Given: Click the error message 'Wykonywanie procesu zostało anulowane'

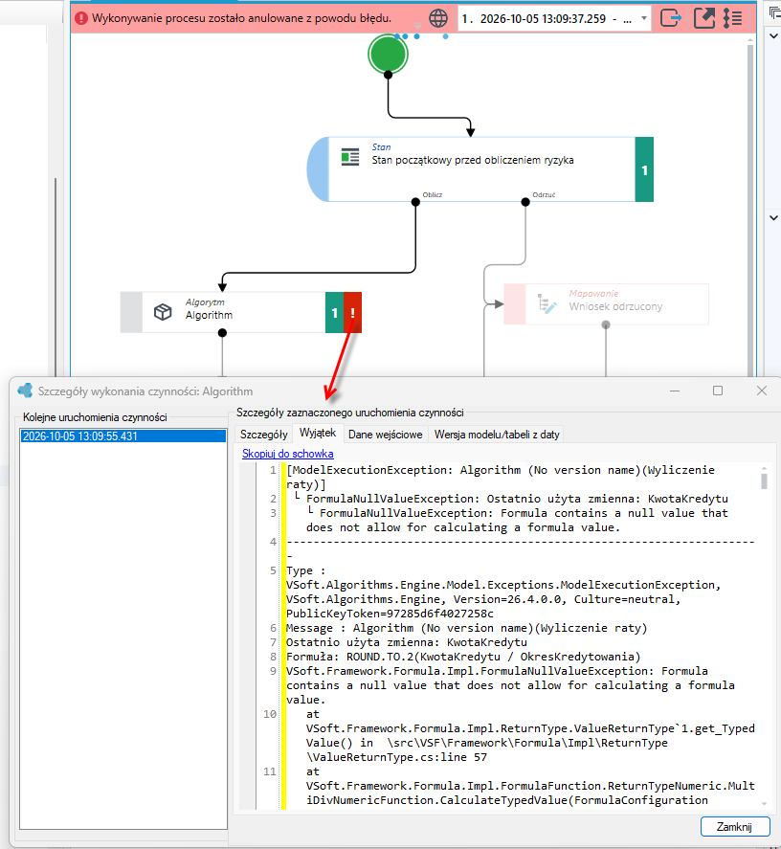Looking at the screenshot, I should coord(241,18).
